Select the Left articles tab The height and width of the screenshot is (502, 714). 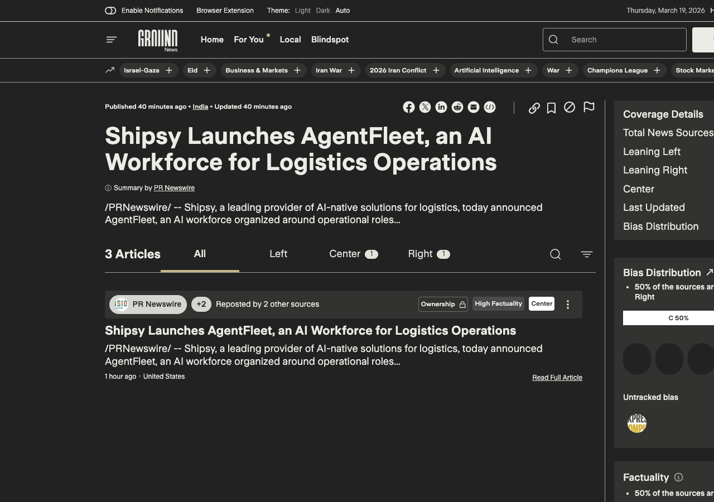[x=278, y=254]
